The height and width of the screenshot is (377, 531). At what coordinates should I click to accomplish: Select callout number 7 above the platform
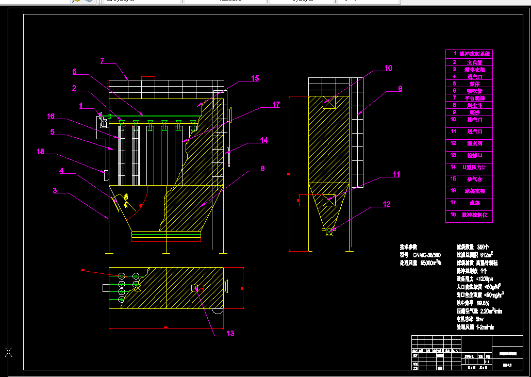(102, 61)
